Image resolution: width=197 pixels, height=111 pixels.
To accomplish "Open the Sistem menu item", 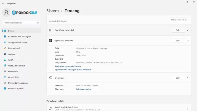I will 21,31.
